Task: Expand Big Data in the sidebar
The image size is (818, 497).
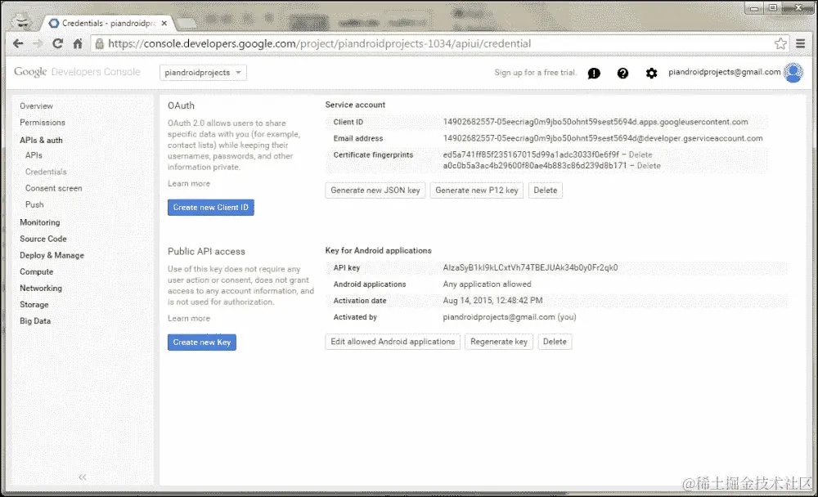Action: point(35,321)
